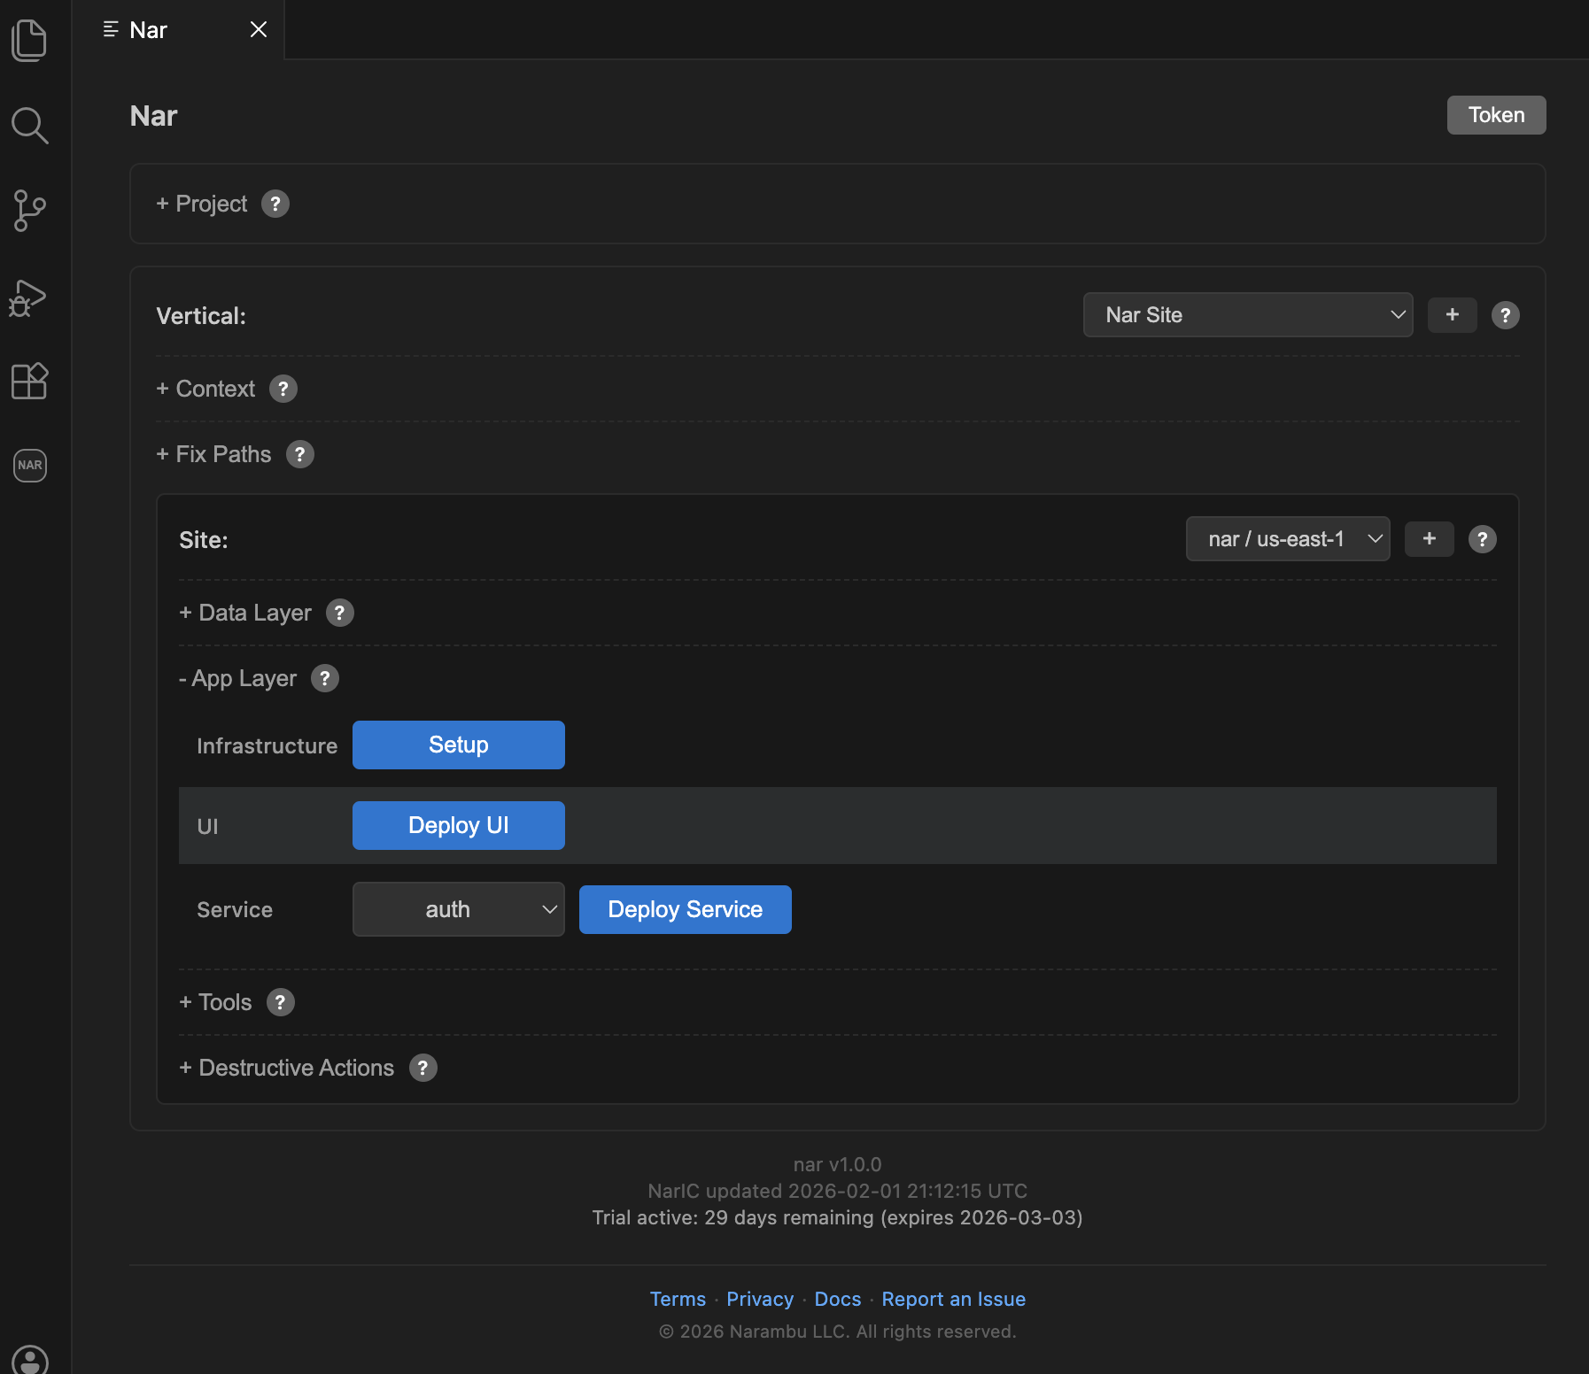
Task: Select the NAR icon in the sidebar
Action: (29, 466)
